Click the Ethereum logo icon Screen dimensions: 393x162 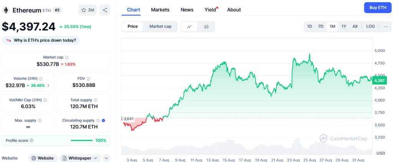click(x=6, y=10)
